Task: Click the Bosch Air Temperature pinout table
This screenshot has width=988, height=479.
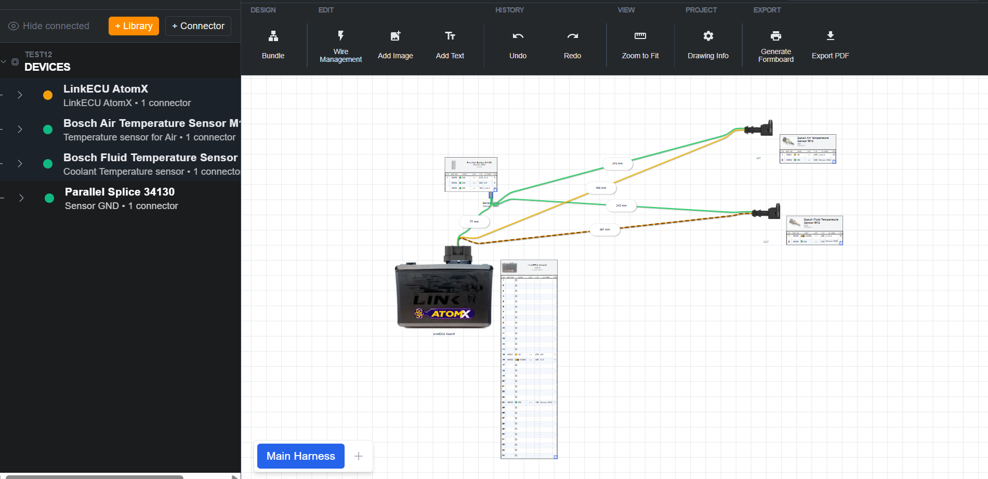Action: coord(808,149)
